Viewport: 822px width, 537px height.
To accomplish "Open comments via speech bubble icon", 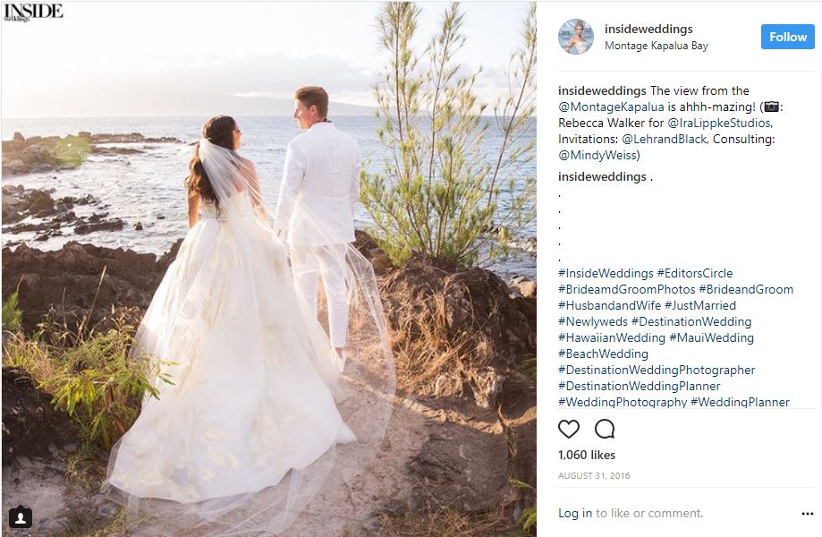I will pyautogui.click(x=605, y=429).
